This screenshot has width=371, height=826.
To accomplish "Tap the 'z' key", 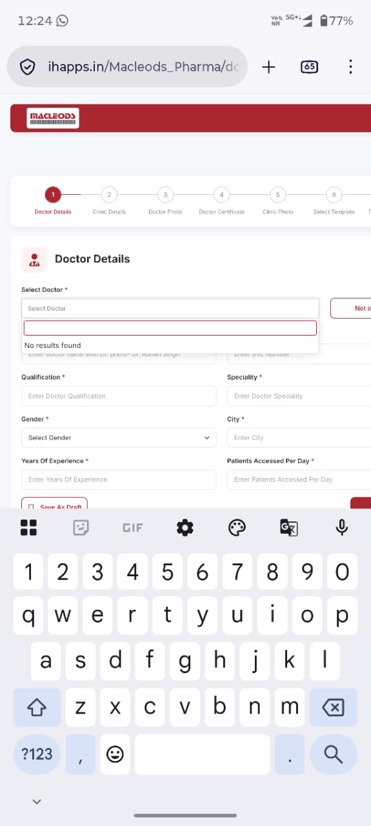I will point(80,707).
